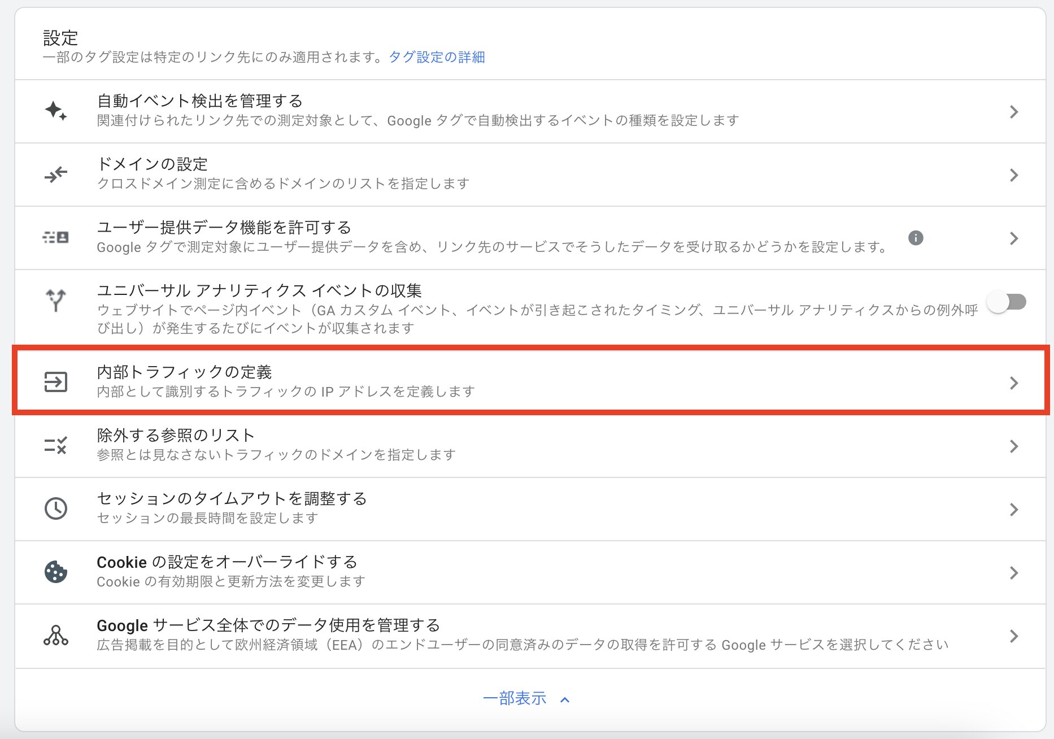Open 除外する参照のリスト using its chevron

tap(1014, 446)
